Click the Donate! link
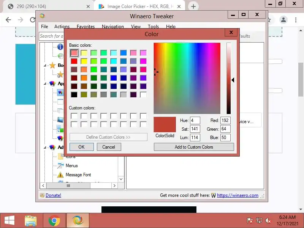Screen dimensions: 304x228 (x=53, y=195)
